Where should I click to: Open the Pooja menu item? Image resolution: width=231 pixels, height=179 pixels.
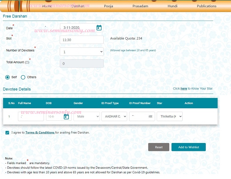tap(109, 6)
